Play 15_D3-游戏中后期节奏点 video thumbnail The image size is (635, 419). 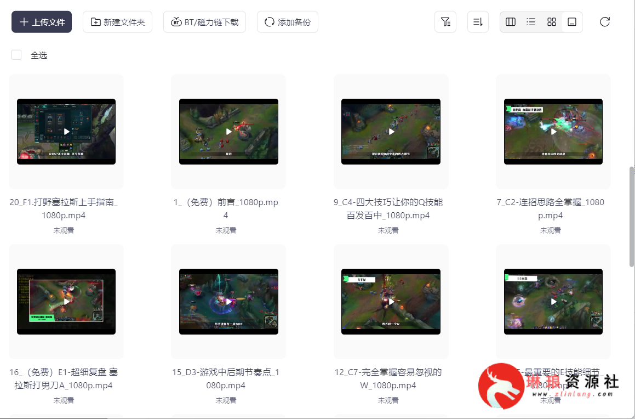click(229, 302)
